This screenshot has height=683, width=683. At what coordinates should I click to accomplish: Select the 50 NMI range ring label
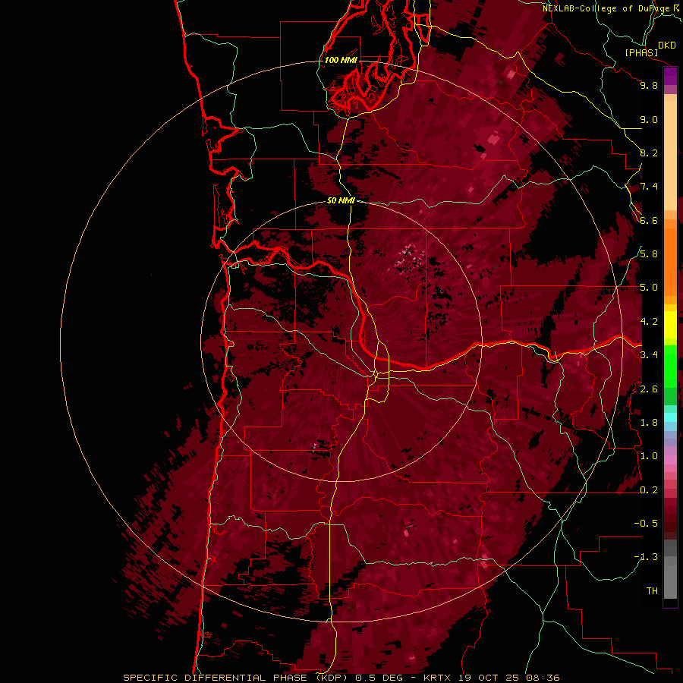click(x=341, y=200)
